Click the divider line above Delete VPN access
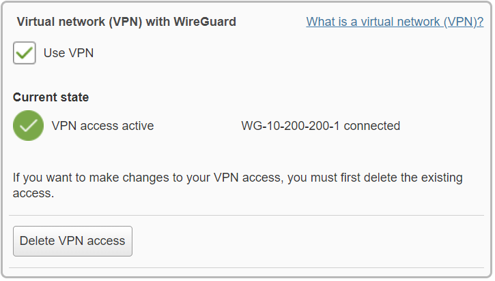 click(x=246, y=216)
